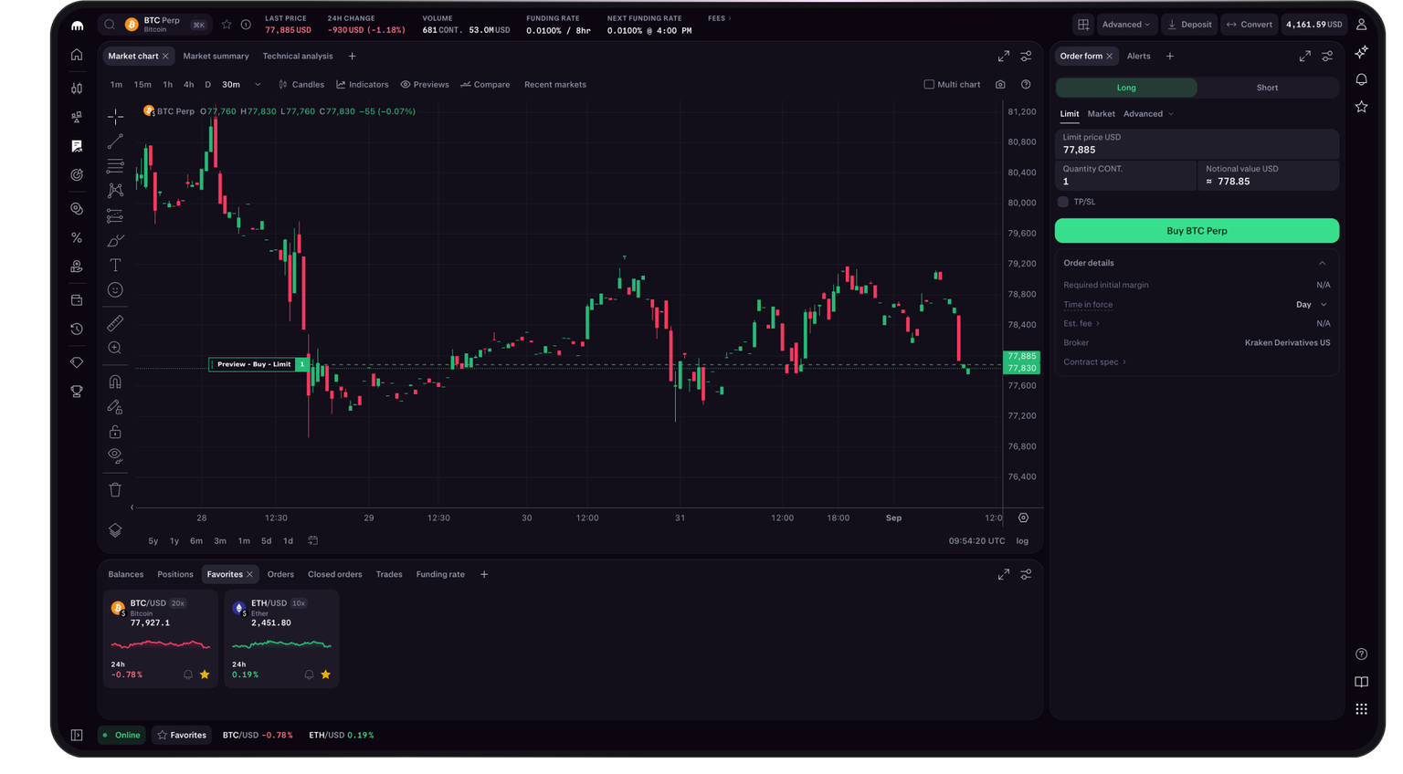Switch to the Market order type tab
This screenshot has width=1403, height=774.
tap(1101, 114)
